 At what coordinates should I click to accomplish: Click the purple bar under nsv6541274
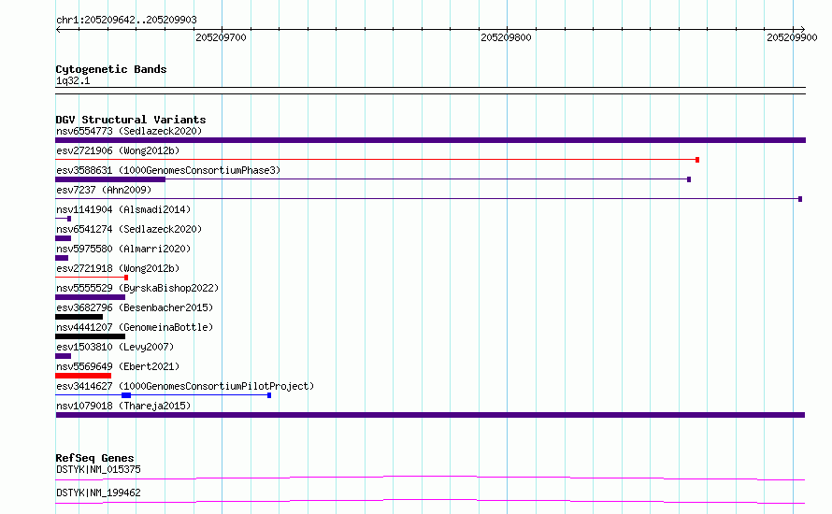coord(64,238)
